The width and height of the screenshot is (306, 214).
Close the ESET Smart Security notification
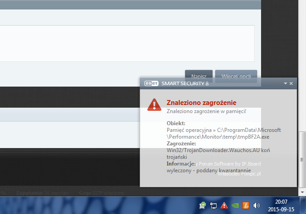(x=291, y=83)
